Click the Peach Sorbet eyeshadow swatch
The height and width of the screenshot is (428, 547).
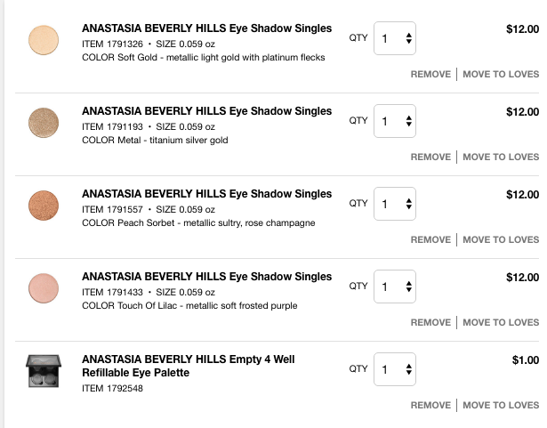tap(43, 204)
